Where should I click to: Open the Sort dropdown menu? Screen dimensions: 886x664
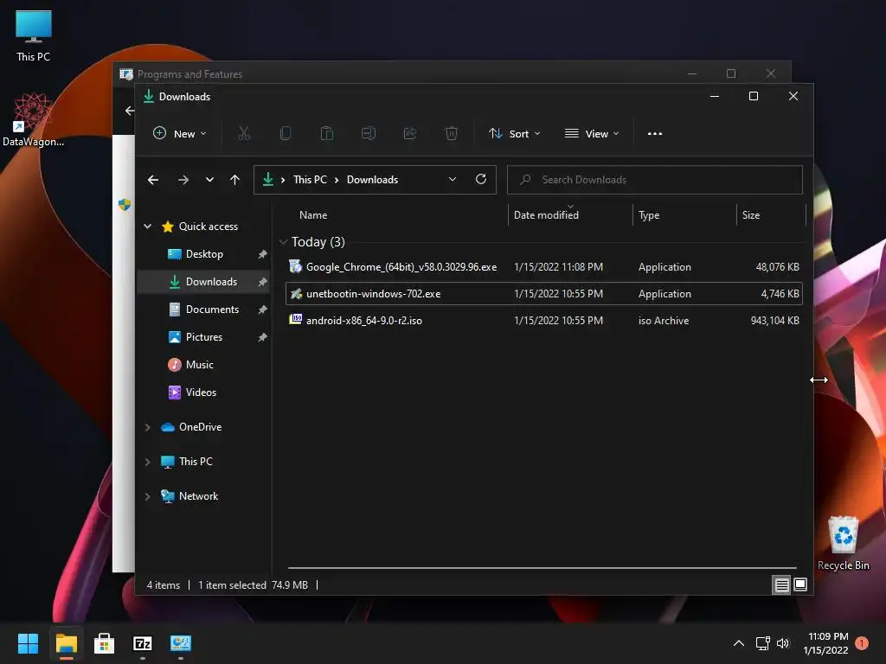(514, 134)
